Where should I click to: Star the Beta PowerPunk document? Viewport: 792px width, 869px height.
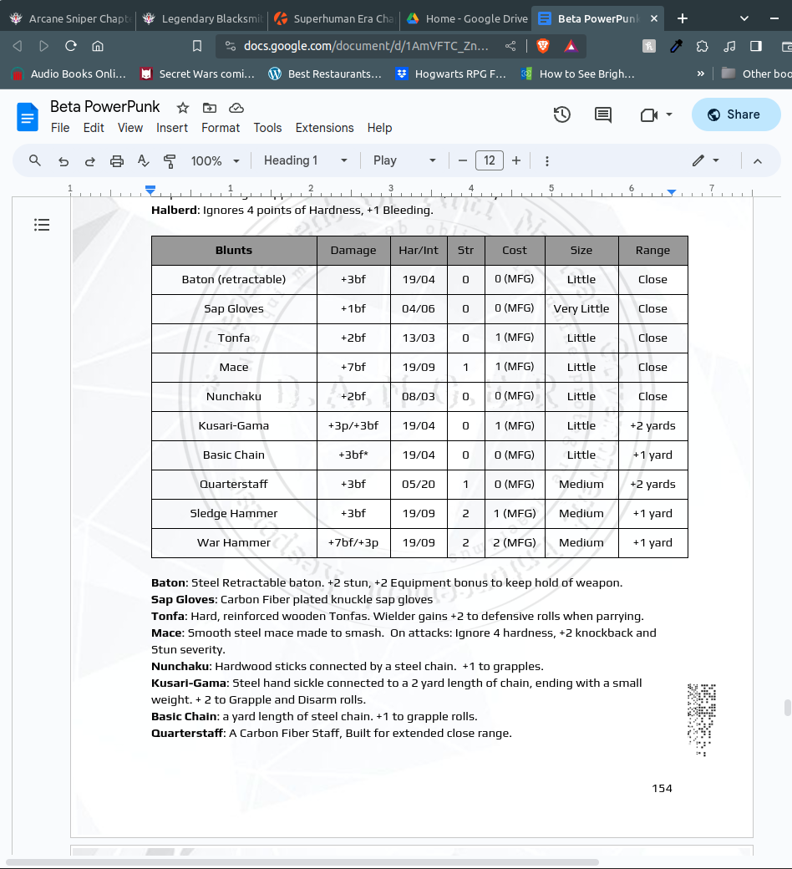point(183,108)
